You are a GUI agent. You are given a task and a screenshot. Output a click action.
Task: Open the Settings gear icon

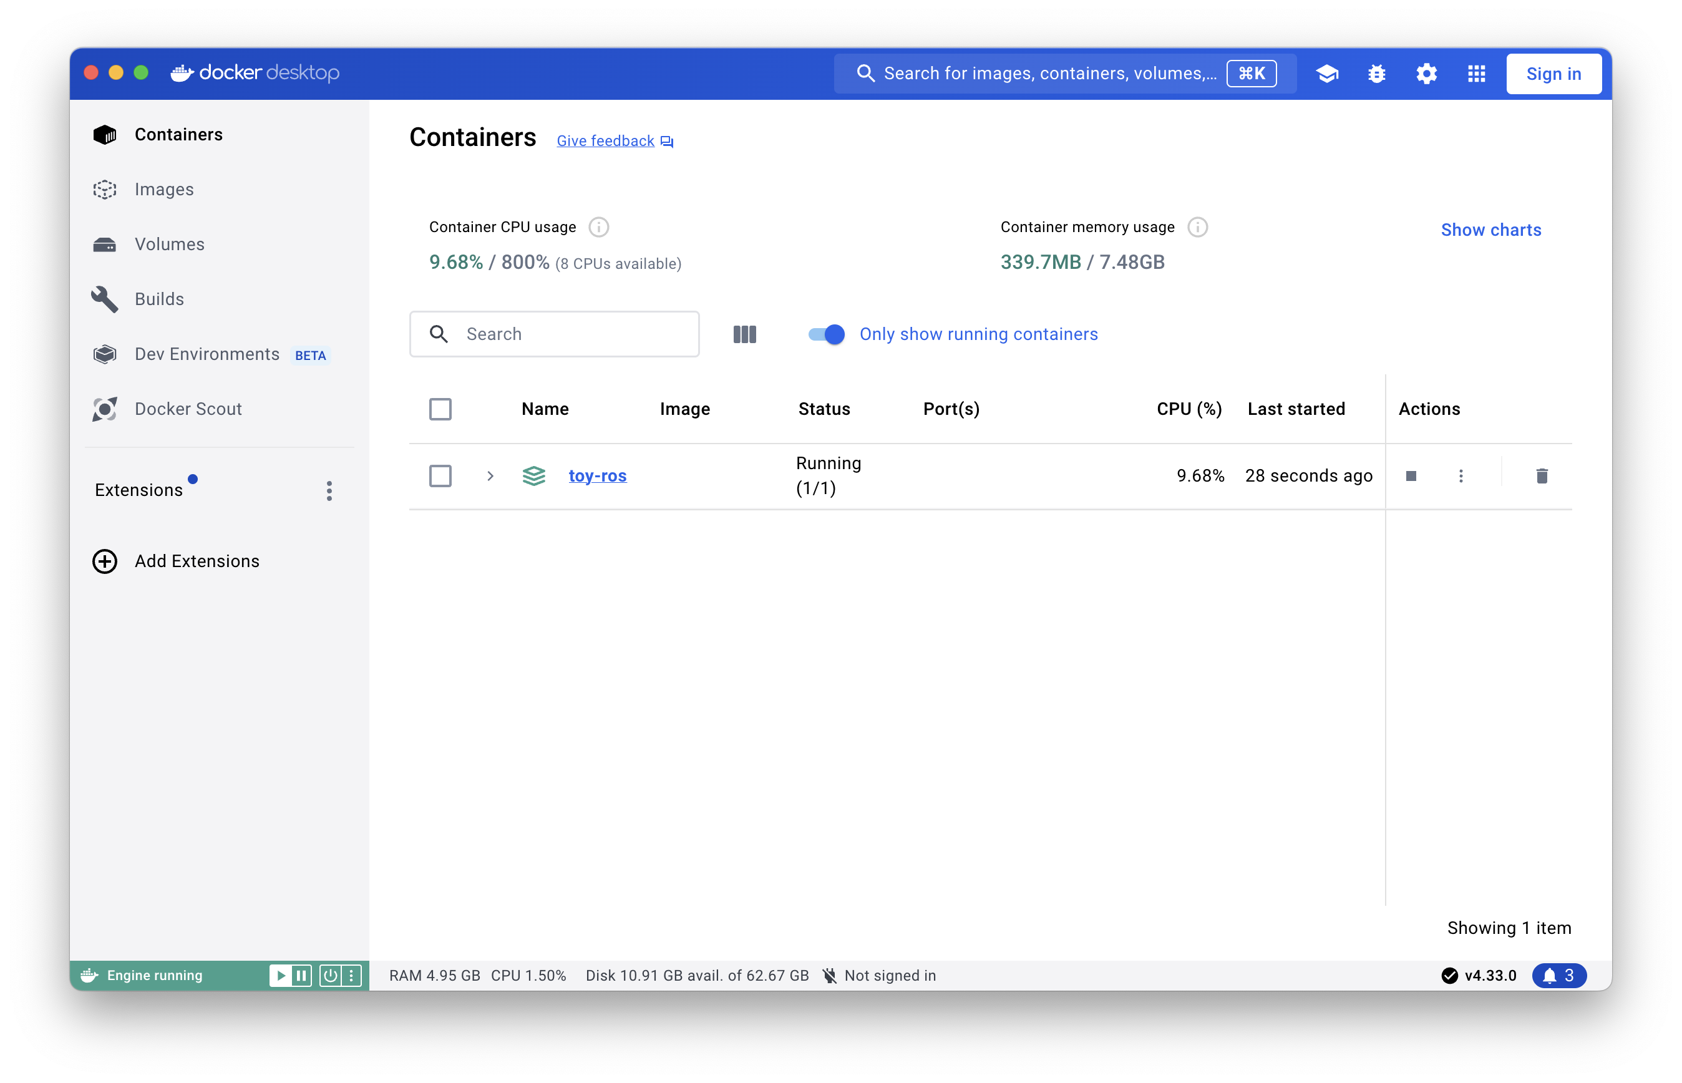tap(1426, 73)
